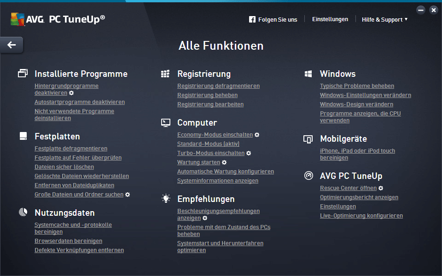Open settings gear beside Wartung starten
Viewport: 442px width, 276px height.
tap(224, 162)
